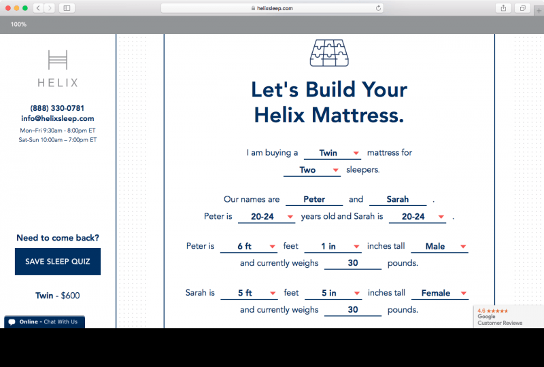Toggle the Safari sidebar button

point(67,8)
